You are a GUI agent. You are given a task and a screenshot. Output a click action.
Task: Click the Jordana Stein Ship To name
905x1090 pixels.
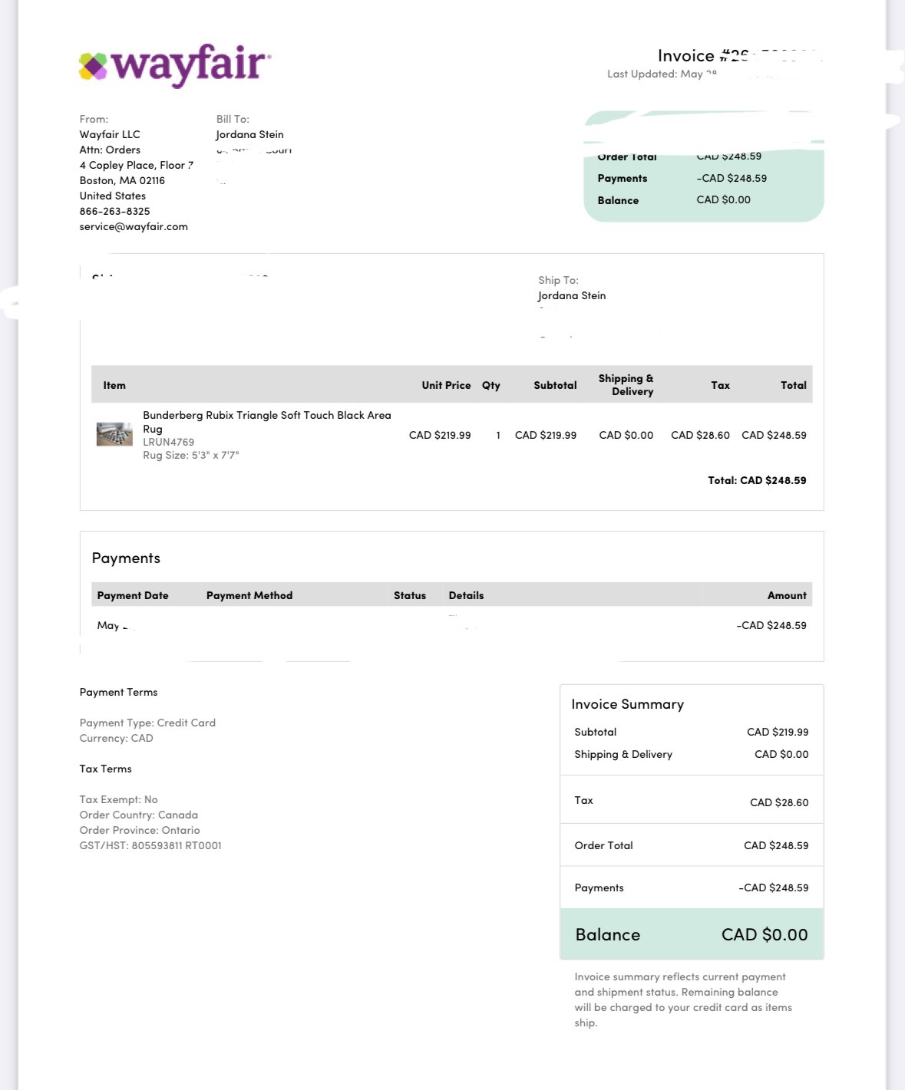point(572,295)
